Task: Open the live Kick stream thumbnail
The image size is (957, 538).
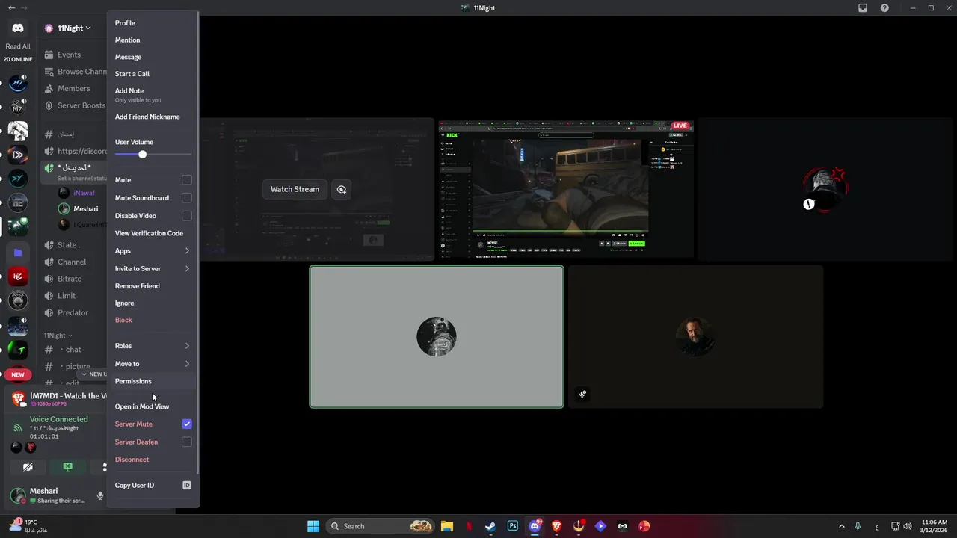Action: (x=566, y=190)
